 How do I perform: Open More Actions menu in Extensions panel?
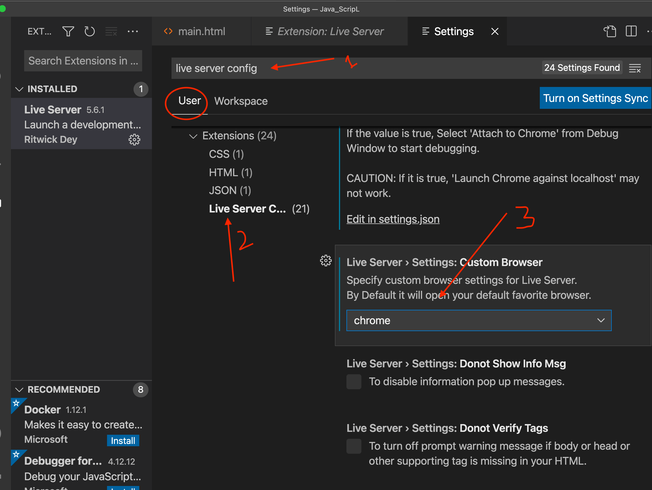(x=133, y=31)
